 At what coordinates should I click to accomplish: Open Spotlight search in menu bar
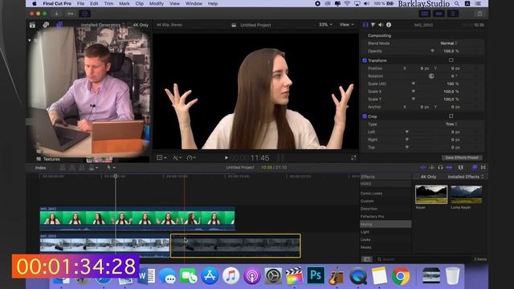click(x=457, y=3)
